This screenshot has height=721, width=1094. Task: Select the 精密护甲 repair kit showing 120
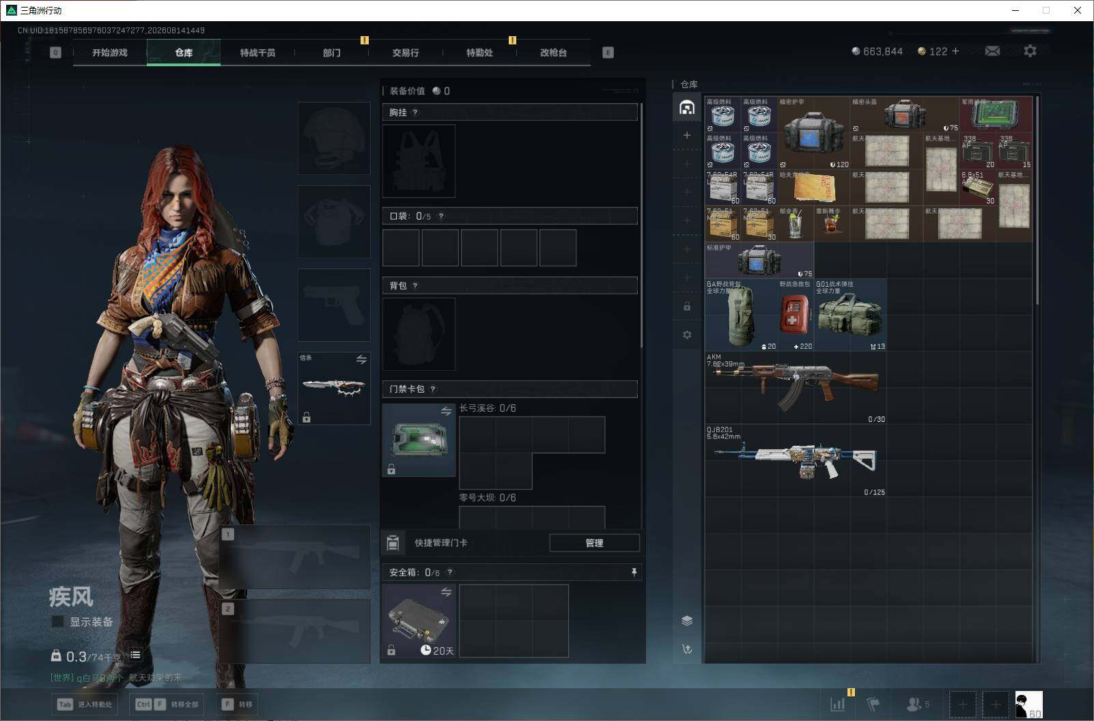tap(814, 133)
